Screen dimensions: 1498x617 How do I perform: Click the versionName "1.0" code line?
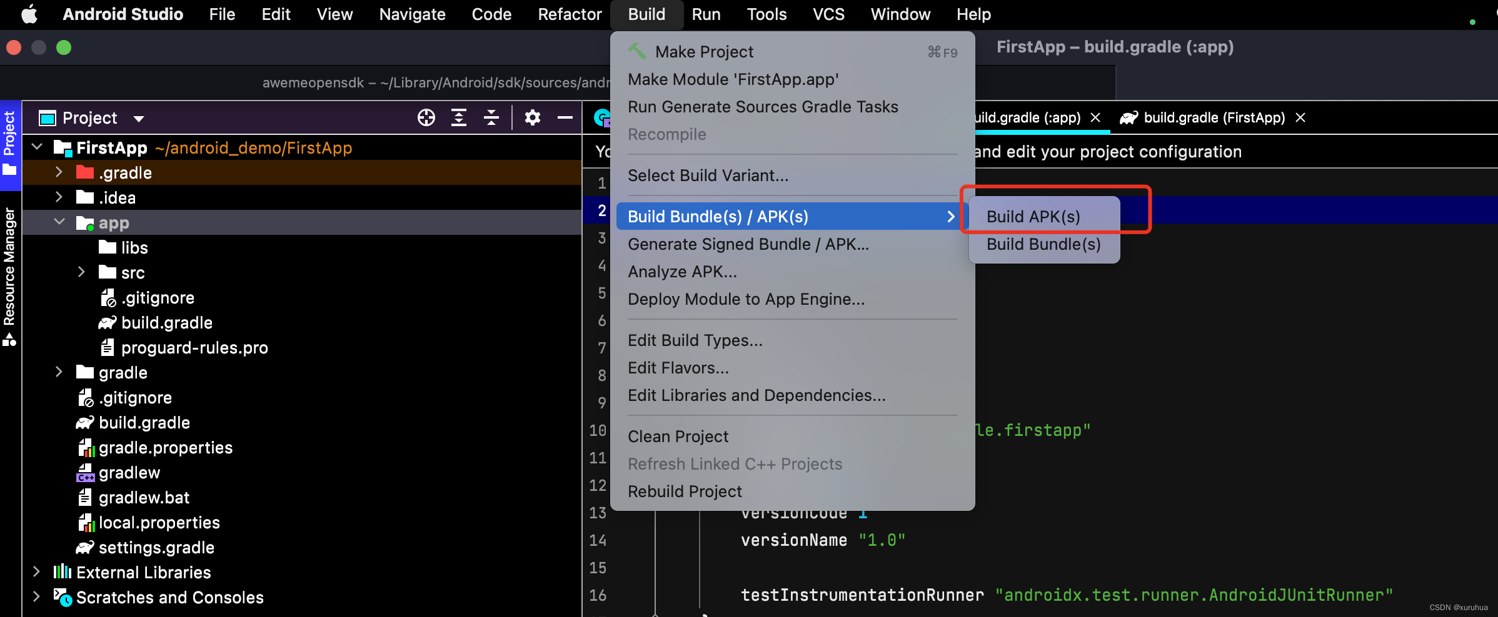(823, 540)
